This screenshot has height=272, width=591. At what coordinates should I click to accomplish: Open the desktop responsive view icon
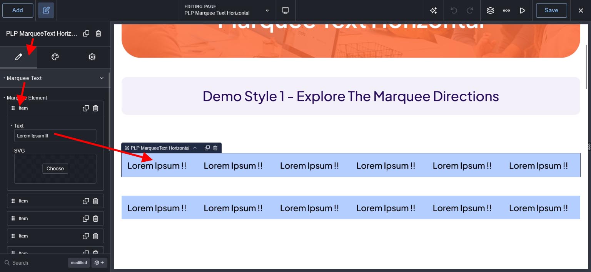click(x=285, y=10)
